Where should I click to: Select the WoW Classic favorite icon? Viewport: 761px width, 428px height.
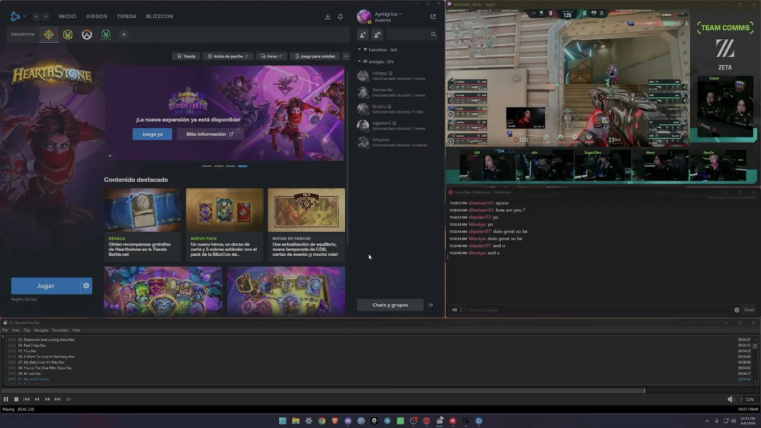(106, 34)
